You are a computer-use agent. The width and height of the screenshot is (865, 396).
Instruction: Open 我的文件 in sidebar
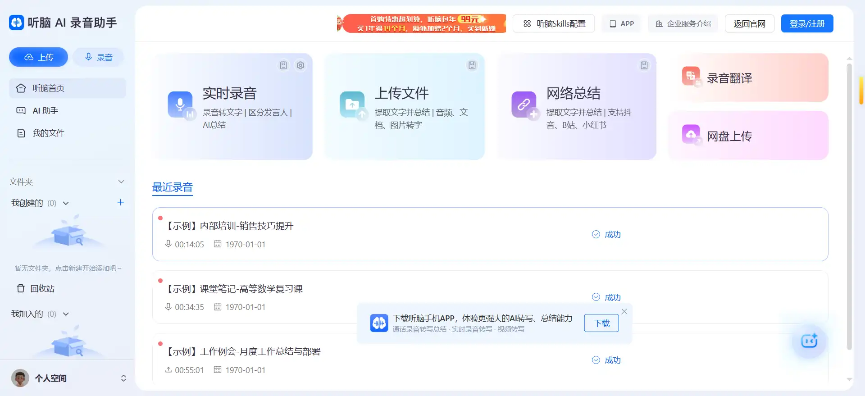point(68,133)
